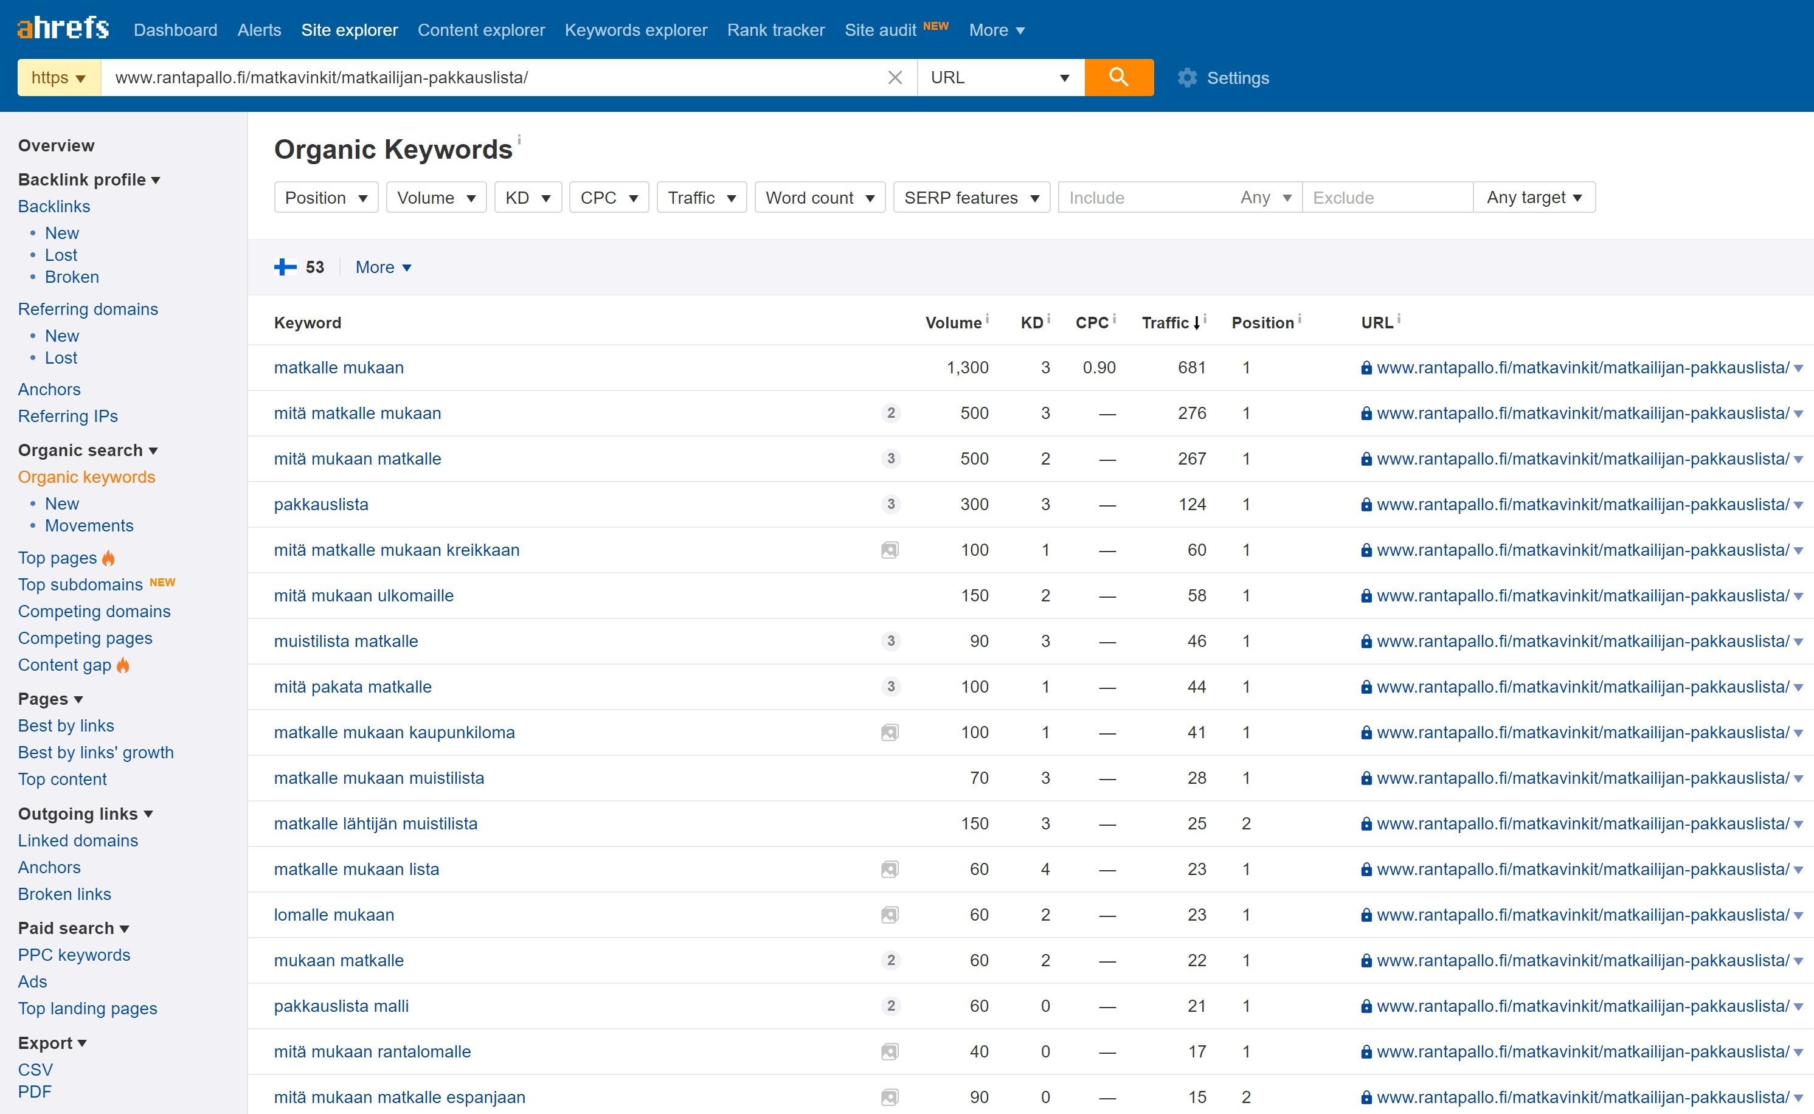Open the More menu in top navigation
The width and height of the screenshot is (1814, 1114).
click(x=996, y=30)
